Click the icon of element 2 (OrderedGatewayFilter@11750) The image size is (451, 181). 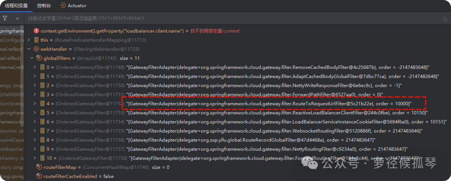coord(43,85)
